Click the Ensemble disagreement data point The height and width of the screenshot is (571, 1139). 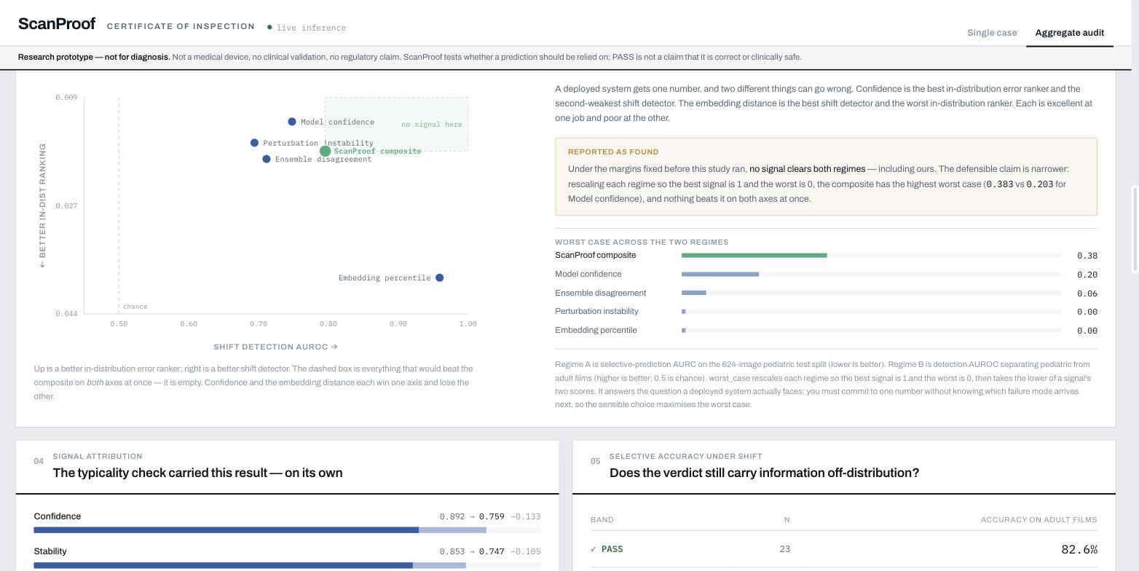point(267,159)
